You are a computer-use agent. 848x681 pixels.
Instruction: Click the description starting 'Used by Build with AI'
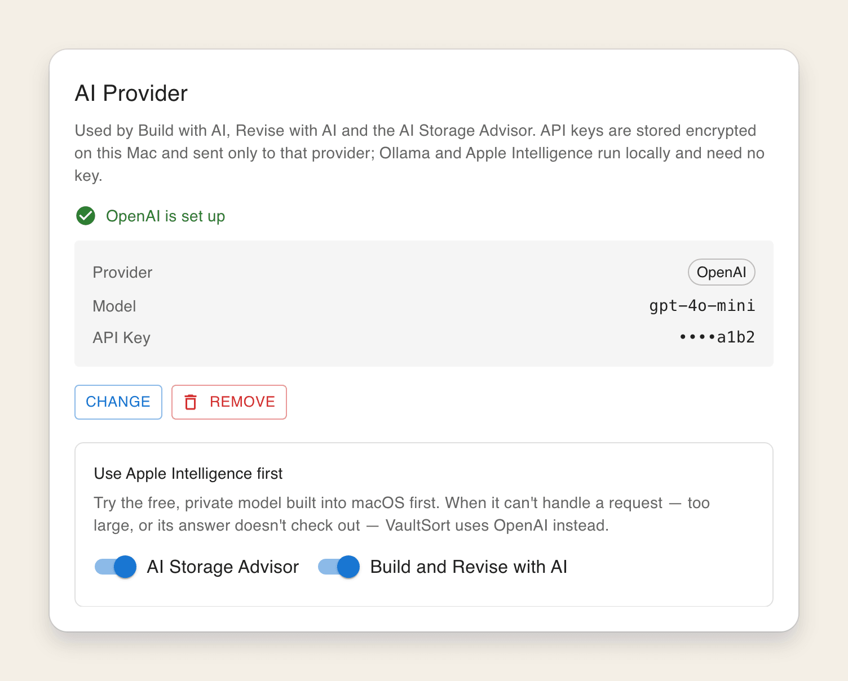[419, 153]
